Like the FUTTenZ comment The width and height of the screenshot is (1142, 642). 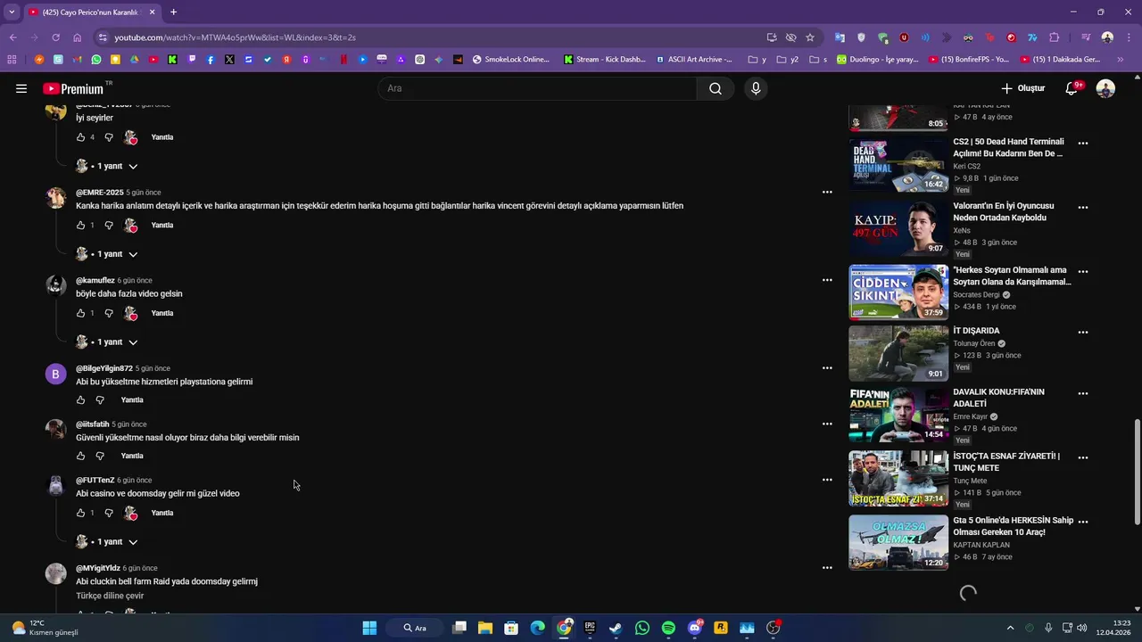click(x=80, y=513)
